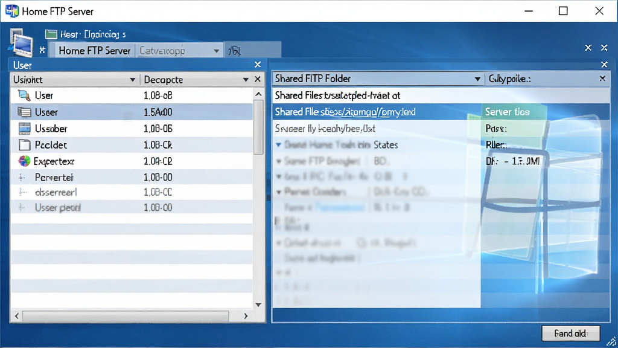This screenshot has width=618, height=348.
Task: Click the vertical scrollbar thumb of user list
Action: [x=258, y=127]
